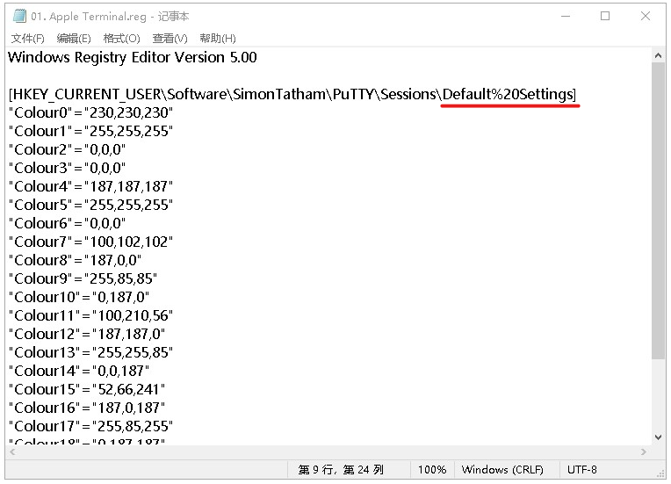
Task: Open the 文件(F) menu
Action: [27, 39]
